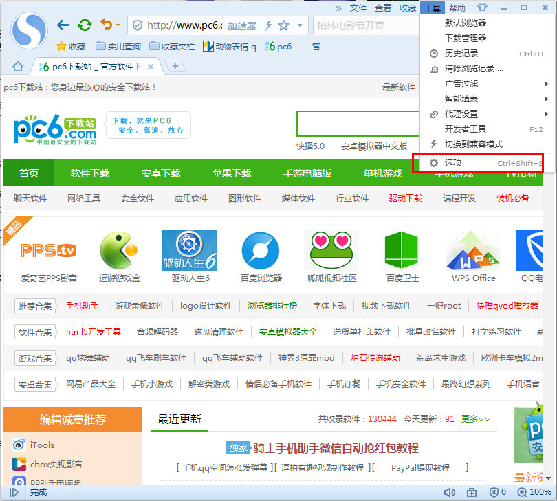Bookmark the page with the star icon
Screen dimensions: 557x501
pos(283,25)
